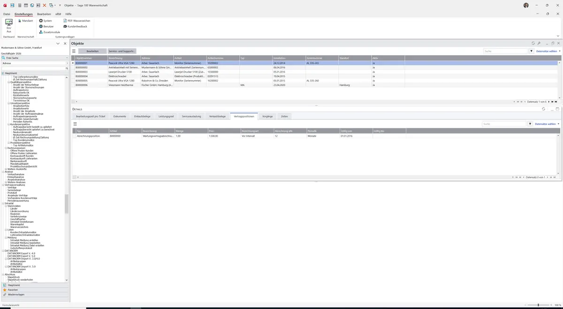Open the hamburger menu in Details toolbar
This screenshot has width=563, height=309.
pos(75,124)
